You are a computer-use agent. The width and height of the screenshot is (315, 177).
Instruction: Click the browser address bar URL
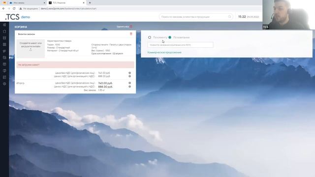pyautogui.click(x=69, y=9)
